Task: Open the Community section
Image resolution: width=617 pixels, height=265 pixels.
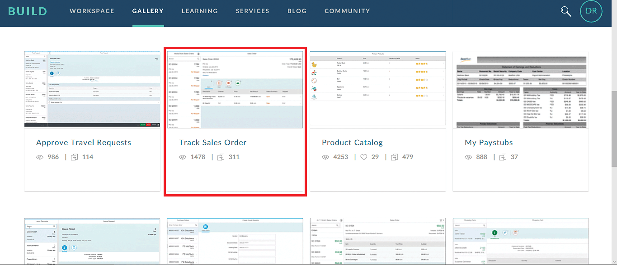Action: [x=347, y=11]
